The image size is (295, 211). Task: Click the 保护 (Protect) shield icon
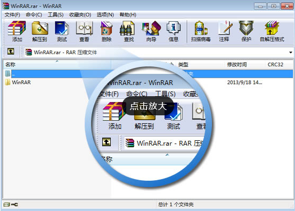(x=246, y=31)
